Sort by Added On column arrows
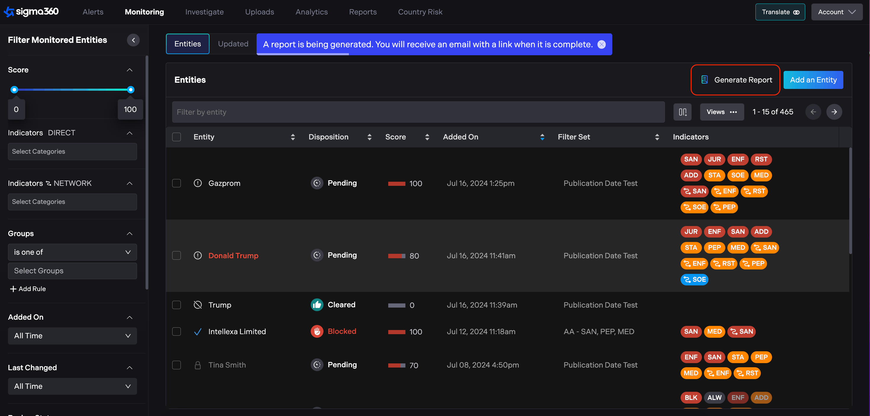Viewport: 870px width, 416px height. 542,137
